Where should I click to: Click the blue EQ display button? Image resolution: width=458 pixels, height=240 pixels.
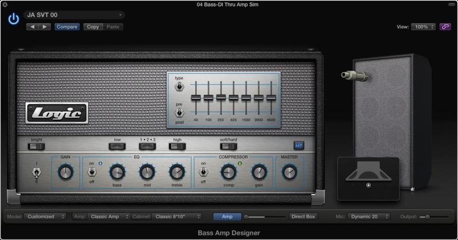tap(298, 145)
